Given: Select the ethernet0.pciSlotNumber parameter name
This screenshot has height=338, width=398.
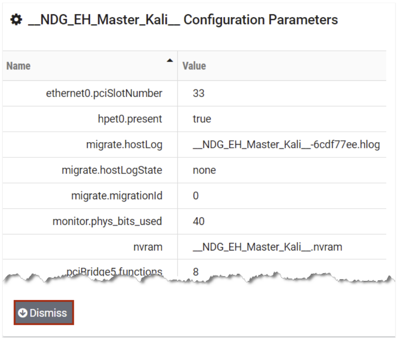Looking at the screenshot, I should pos(104,93).
